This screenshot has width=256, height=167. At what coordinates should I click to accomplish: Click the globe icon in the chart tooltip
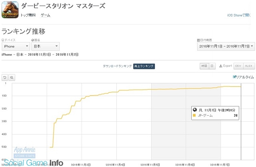195,110
